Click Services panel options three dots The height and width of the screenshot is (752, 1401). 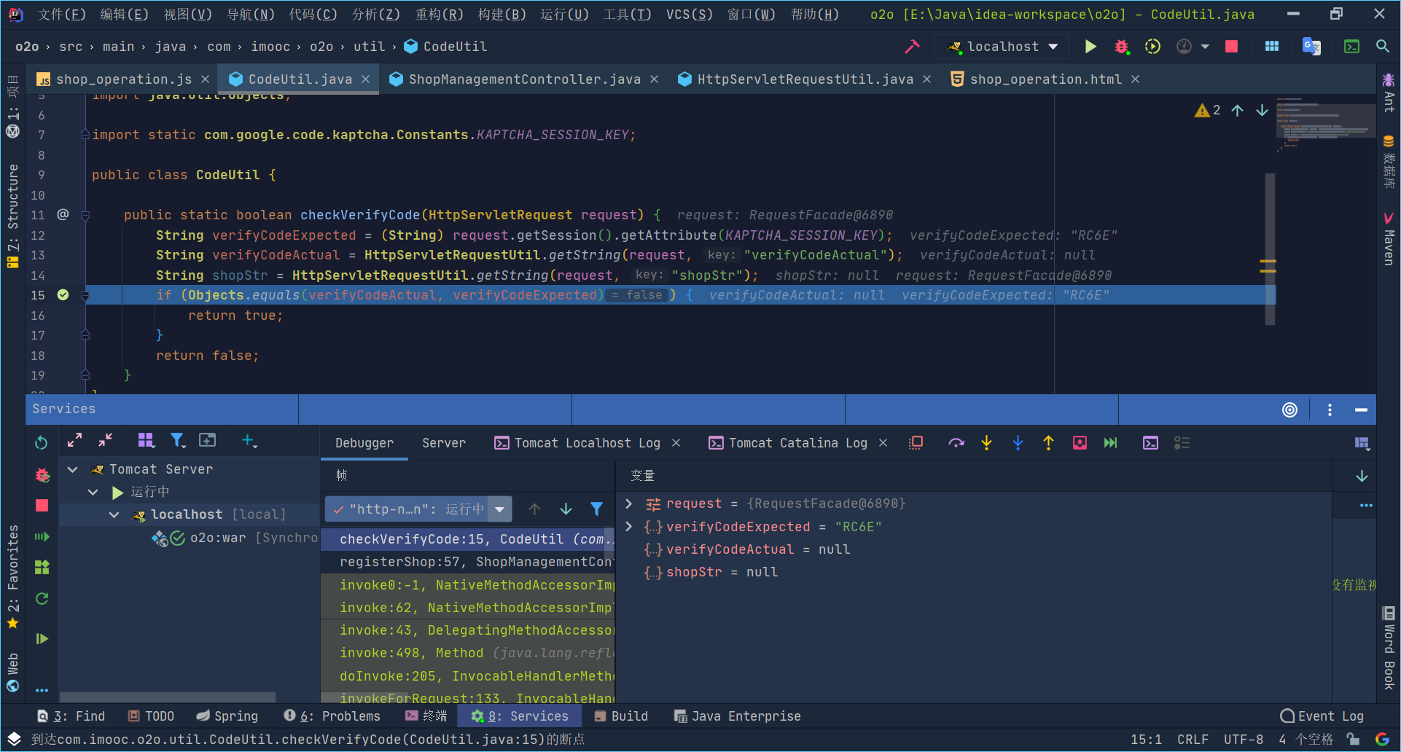(1330, 410)
